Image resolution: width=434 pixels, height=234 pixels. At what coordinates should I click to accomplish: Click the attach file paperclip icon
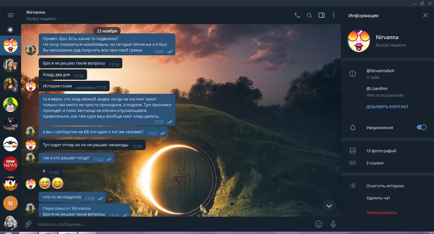coord(29,224)
